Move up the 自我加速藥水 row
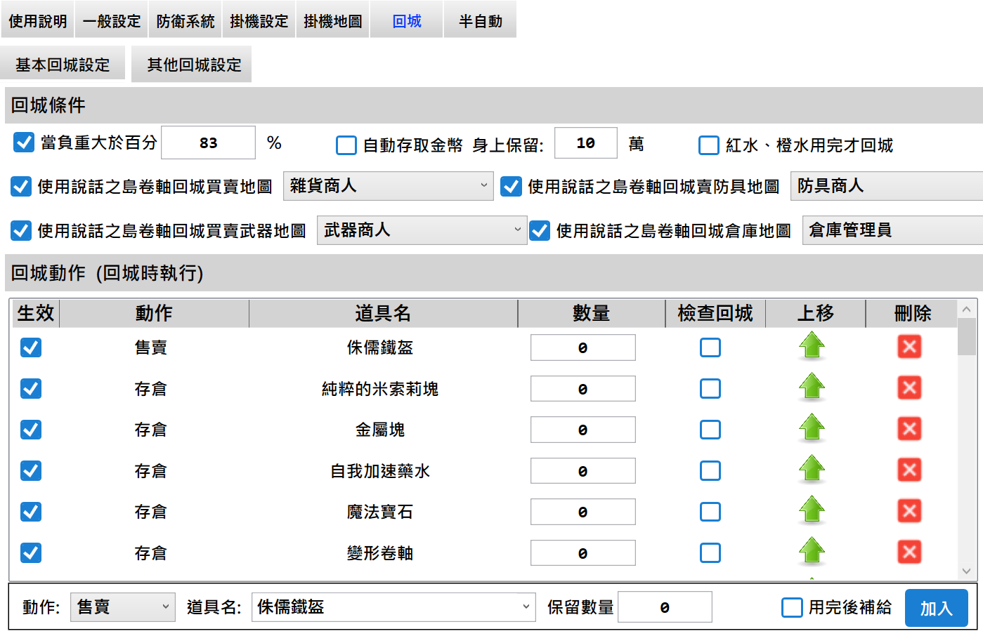This screenshot has width=983, height=636. coord(812,470)
